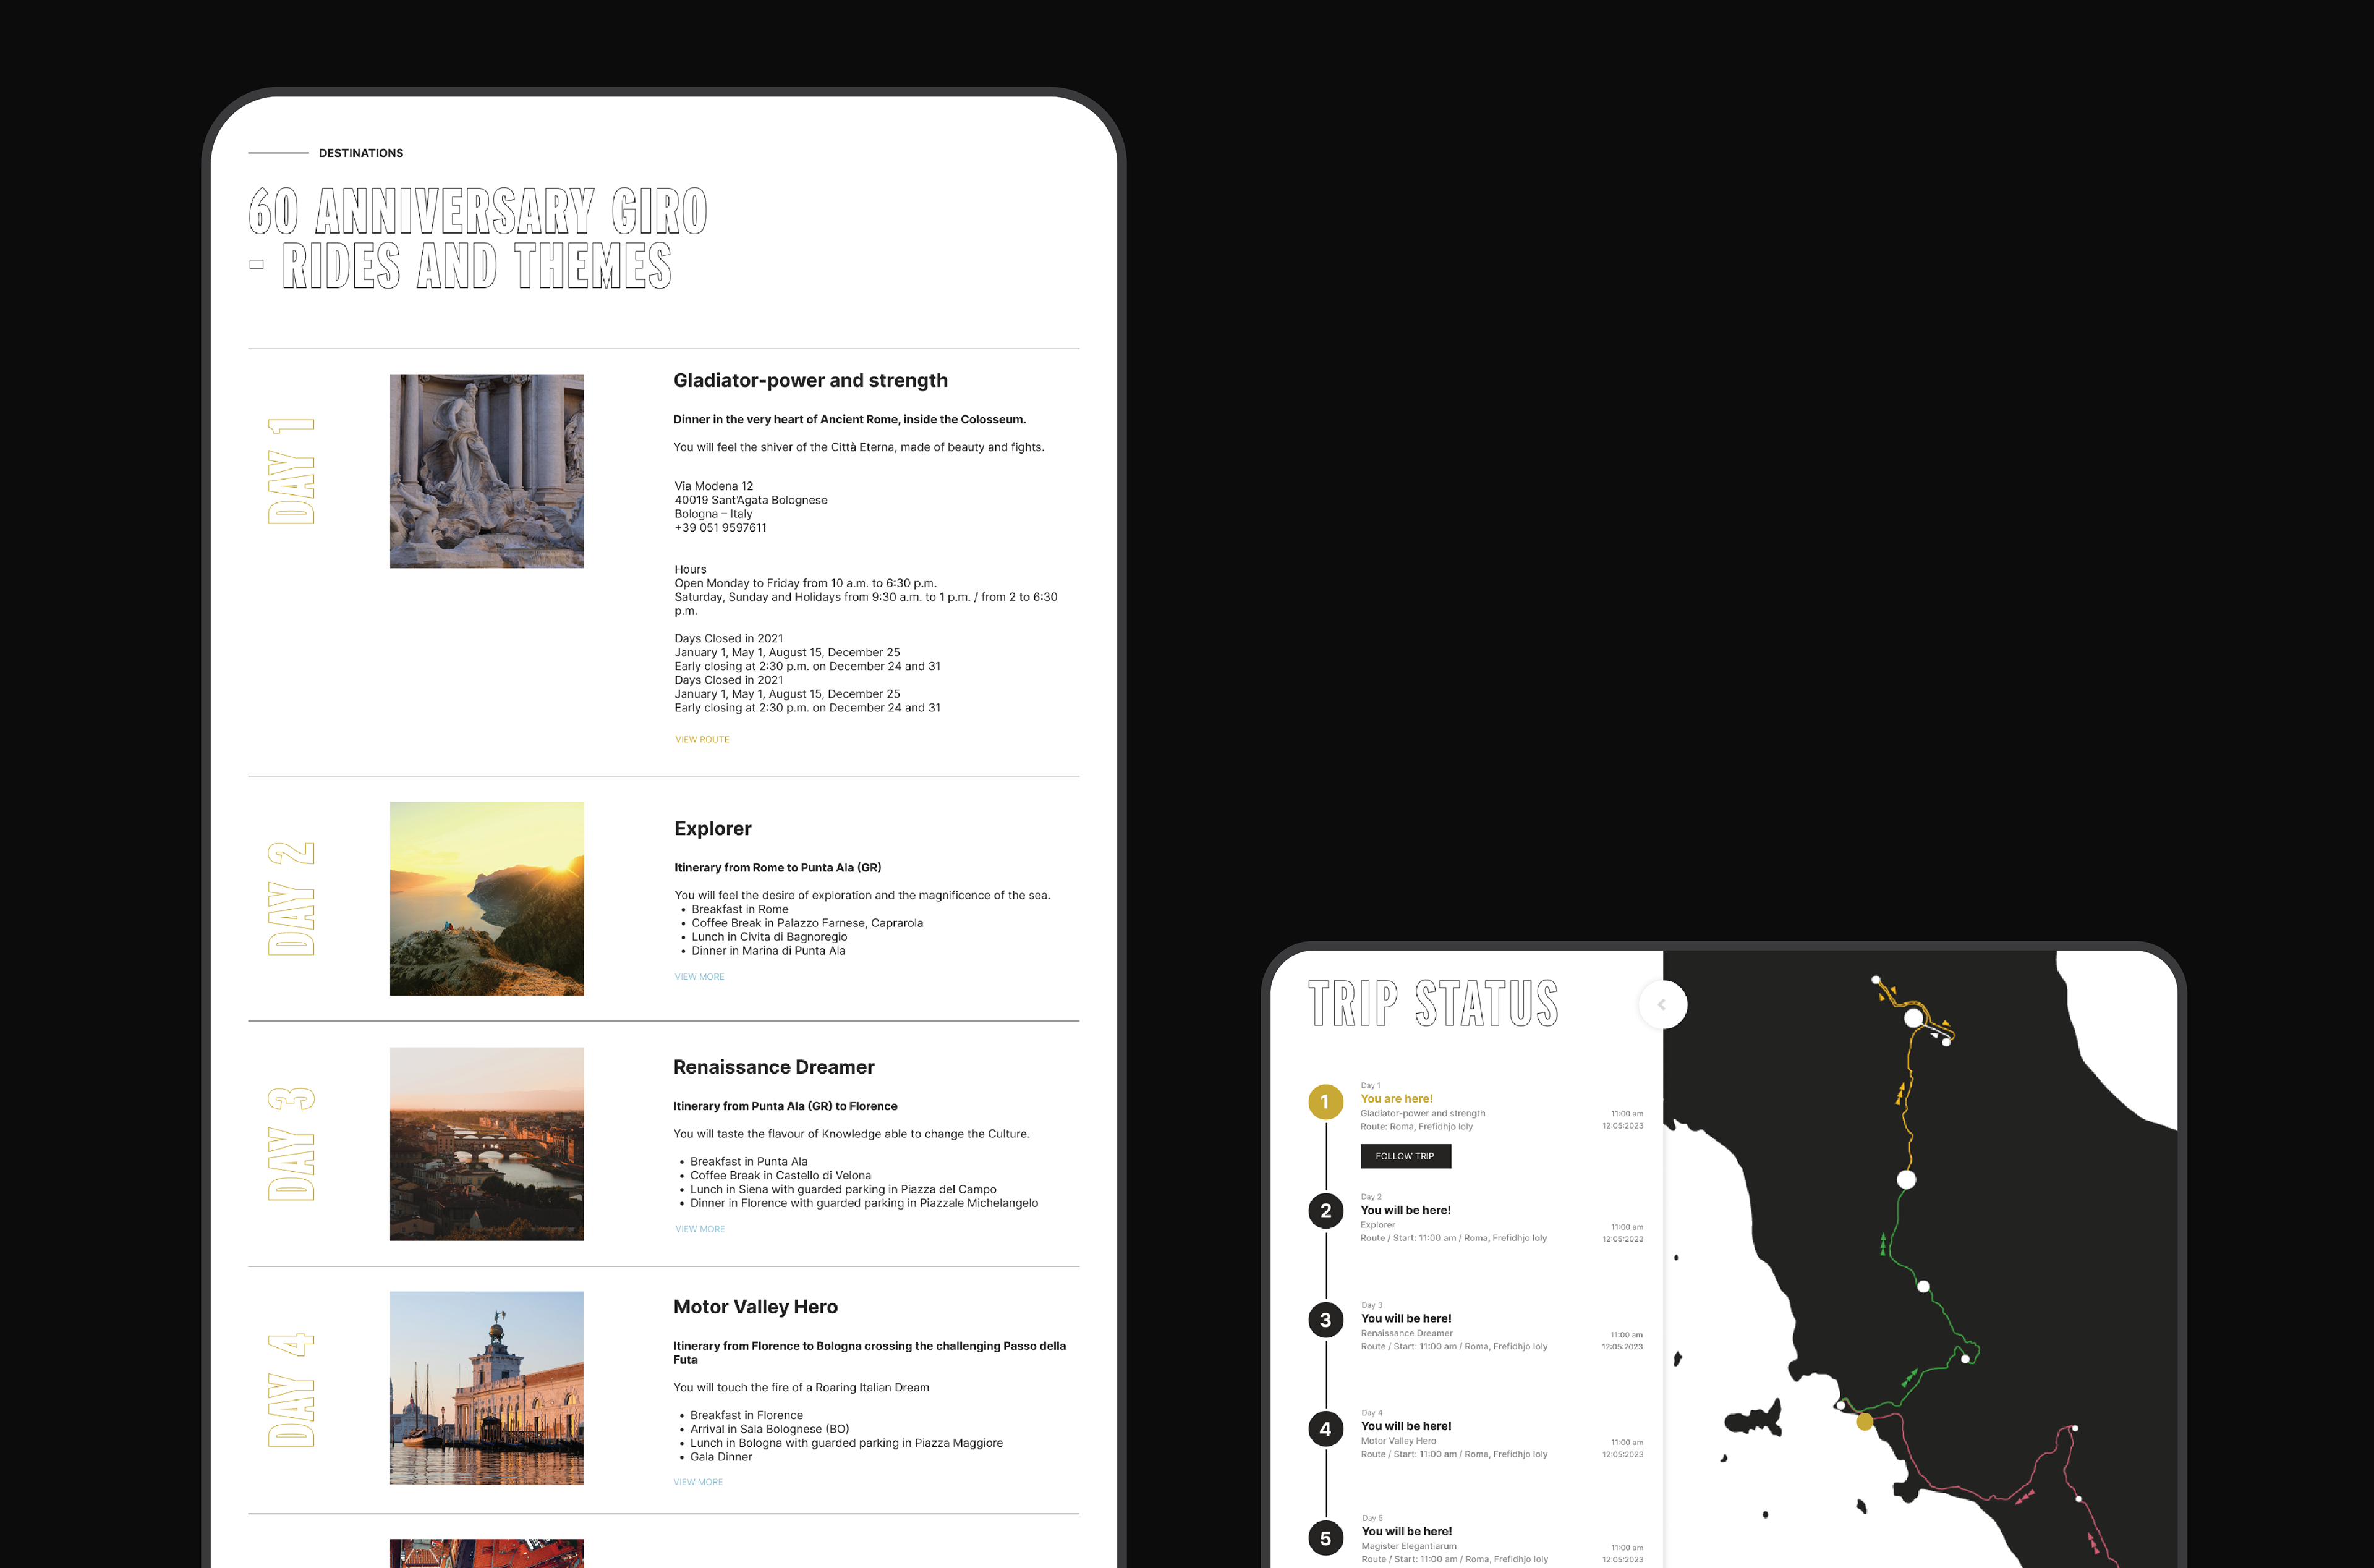Image resolution: width=2374 pixels, height=1568 pixels.
Task: Click the FOLLOW TRIP button
Action: [x=1405, y=1156]
